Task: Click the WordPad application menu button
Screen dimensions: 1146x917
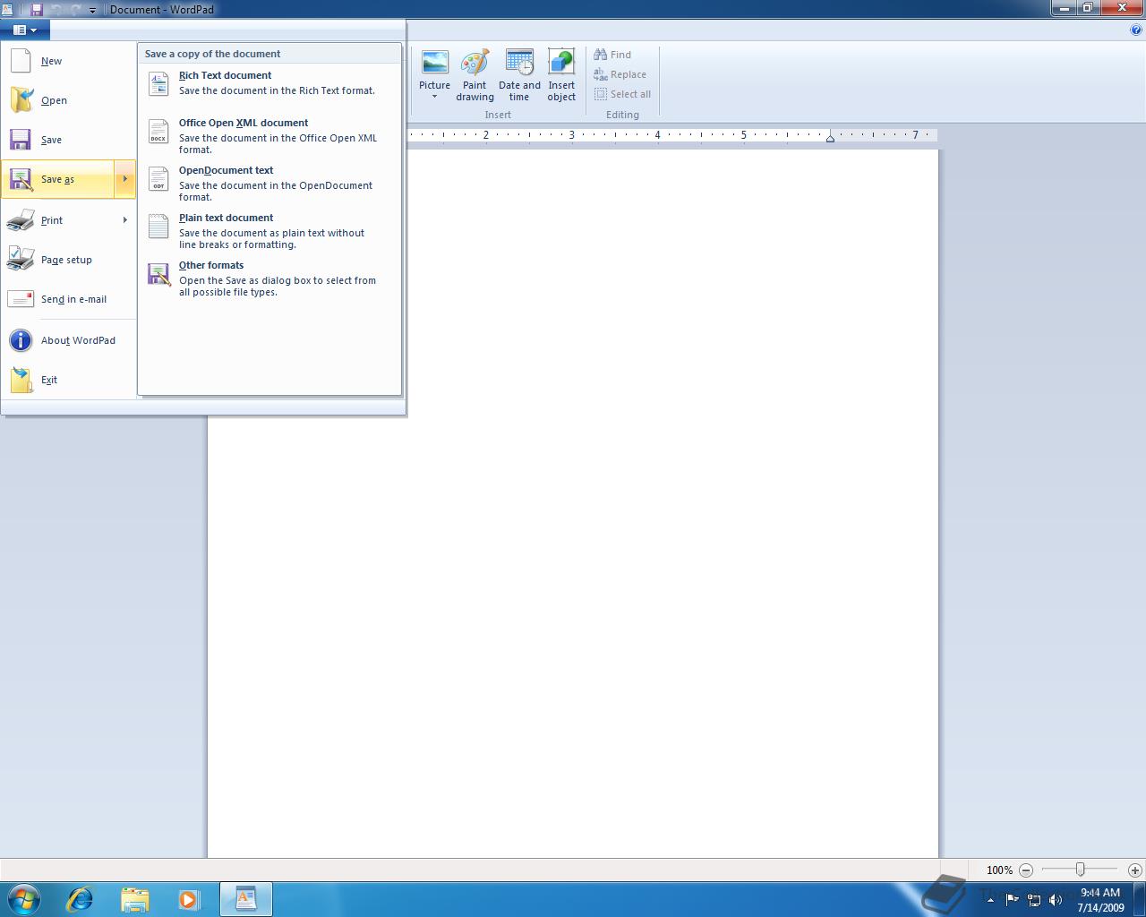Action: (x=25, y=30)
